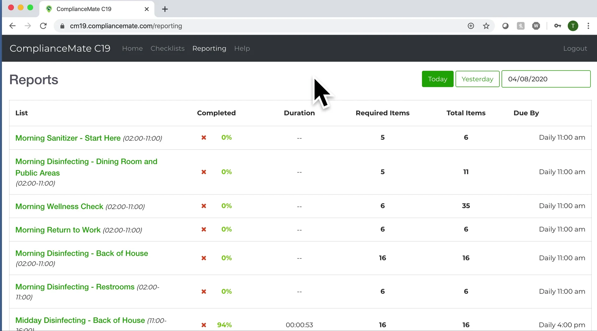Close the ComplianceMate C19 tab
The height and width of the screenshot is (331, 597).
pos(147,9)
